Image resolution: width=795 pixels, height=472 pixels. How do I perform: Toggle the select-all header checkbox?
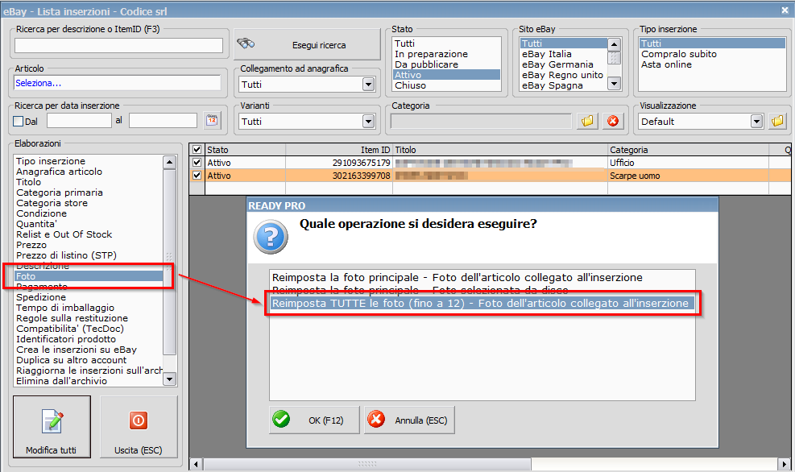[x=197, y=150]
